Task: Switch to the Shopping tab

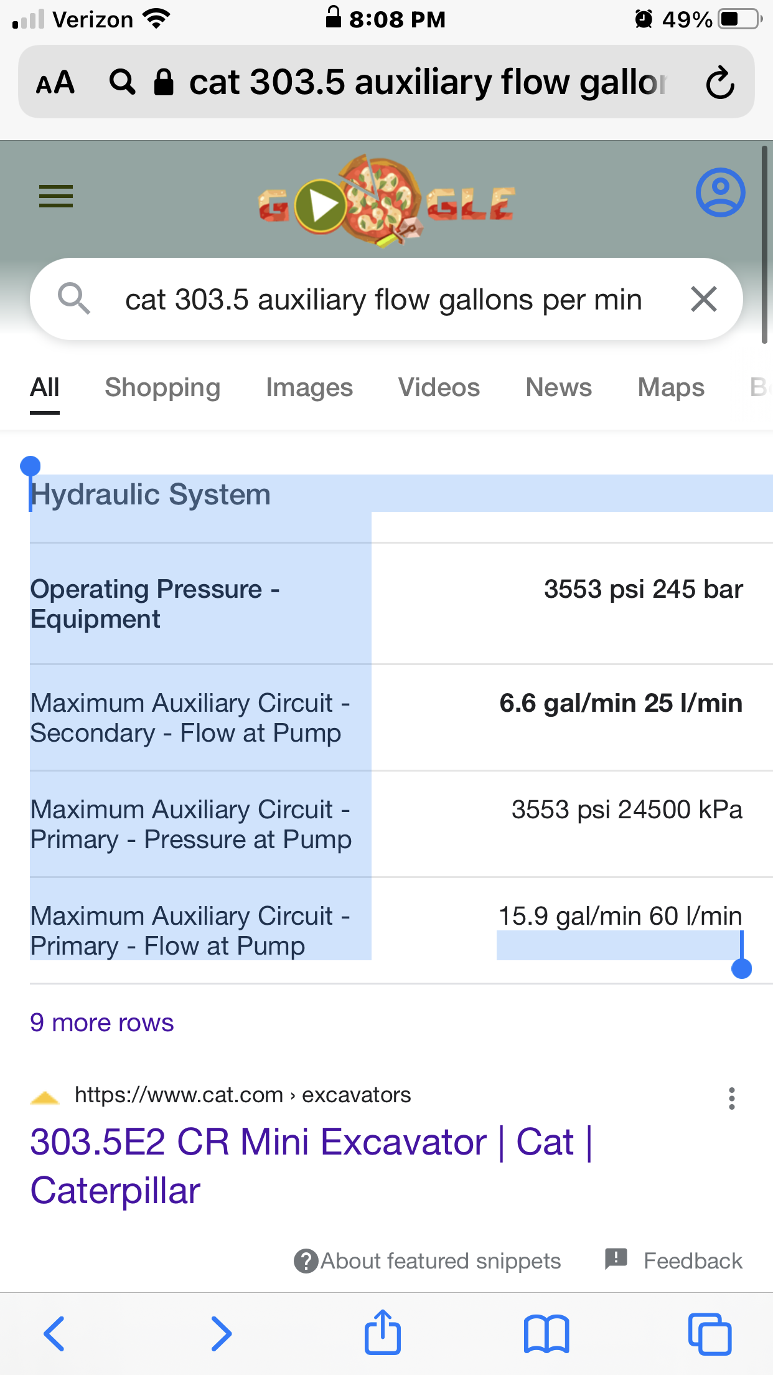Action: [162, 388]
